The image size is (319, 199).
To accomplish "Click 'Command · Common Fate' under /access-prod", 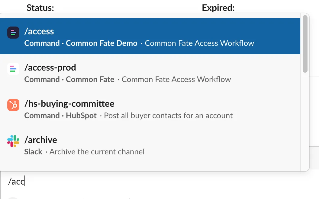I will (x=69, y=79).
